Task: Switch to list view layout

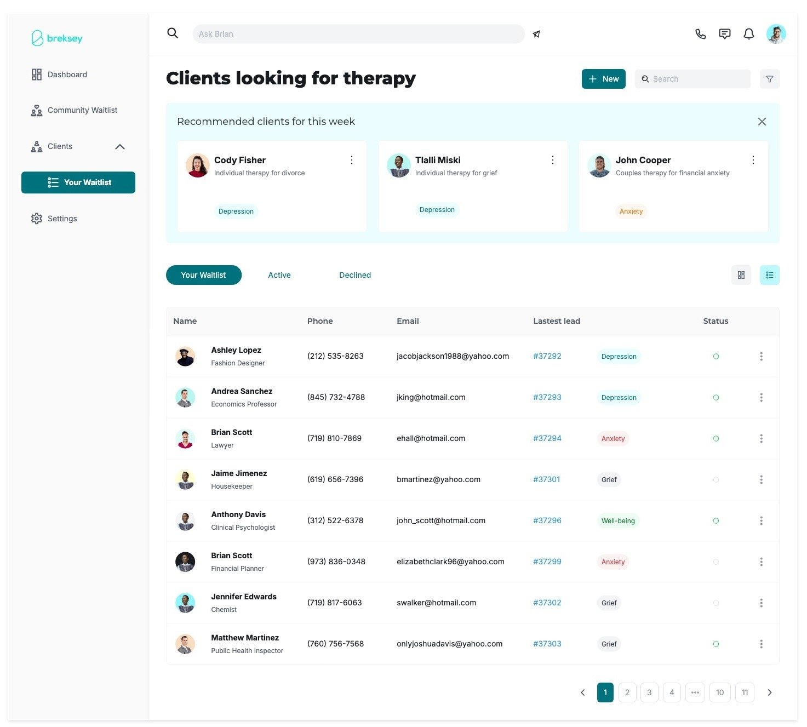Action: 769,275
